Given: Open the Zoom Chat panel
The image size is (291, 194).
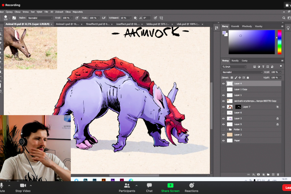Looking at the screenshot, I should [x=149, y=185].
